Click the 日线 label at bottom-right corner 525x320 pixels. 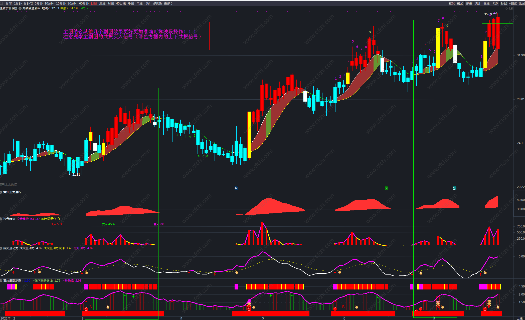519,318
